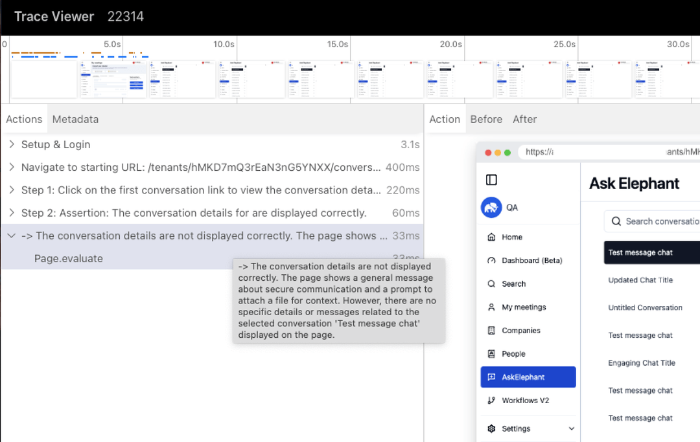Select highlighted Test message chat conversation
The image size is (700, 442).
point(652,252)
